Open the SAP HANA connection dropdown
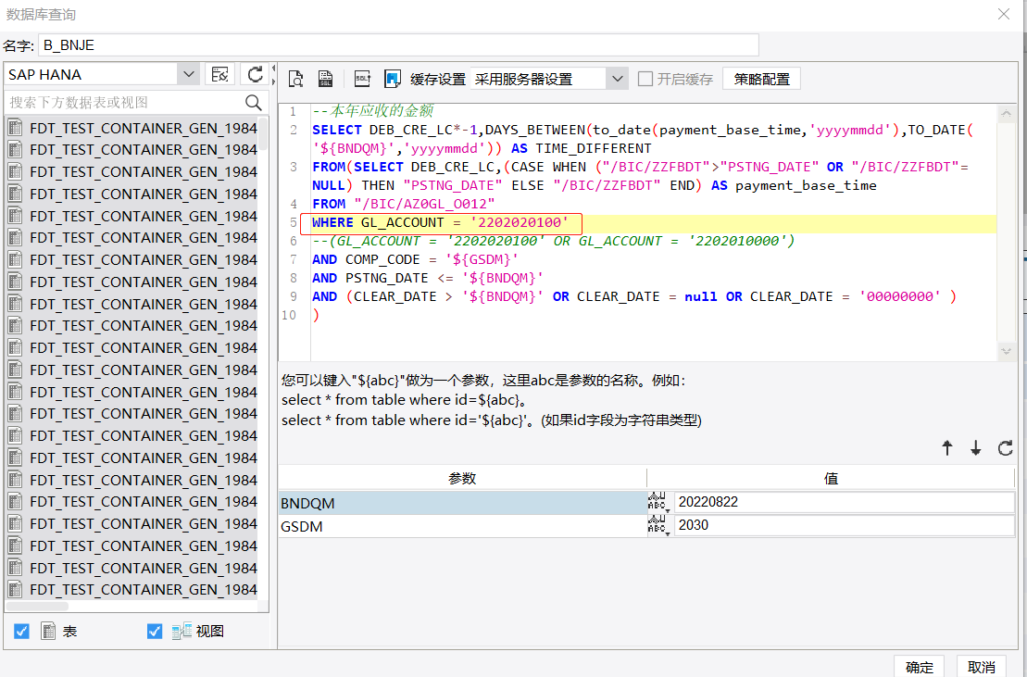The image size is (1027, 677). click(x=189, y=74)
